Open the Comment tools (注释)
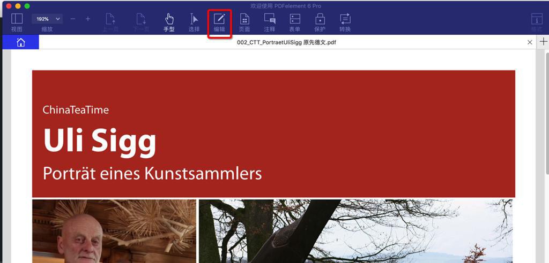Screen dimensions: 549x263 (270, 22)
